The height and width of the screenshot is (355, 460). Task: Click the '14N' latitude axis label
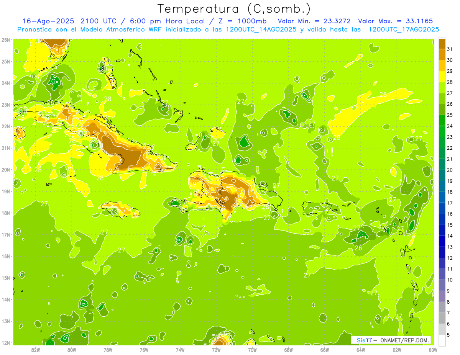click(6, 299)
